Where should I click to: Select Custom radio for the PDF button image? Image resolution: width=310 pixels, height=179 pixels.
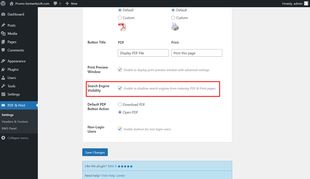click(x=120, y=18)
